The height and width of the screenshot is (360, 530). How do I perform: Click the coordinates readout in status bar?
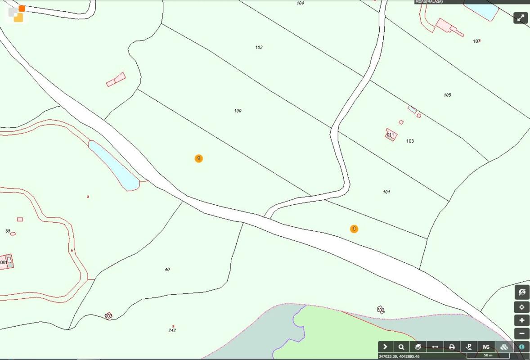pyautogui.click(x=399, y=356)
